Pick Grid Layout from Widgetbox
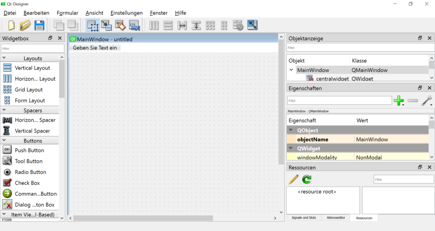This screenshot has height=231, width=435. [29, 90]
